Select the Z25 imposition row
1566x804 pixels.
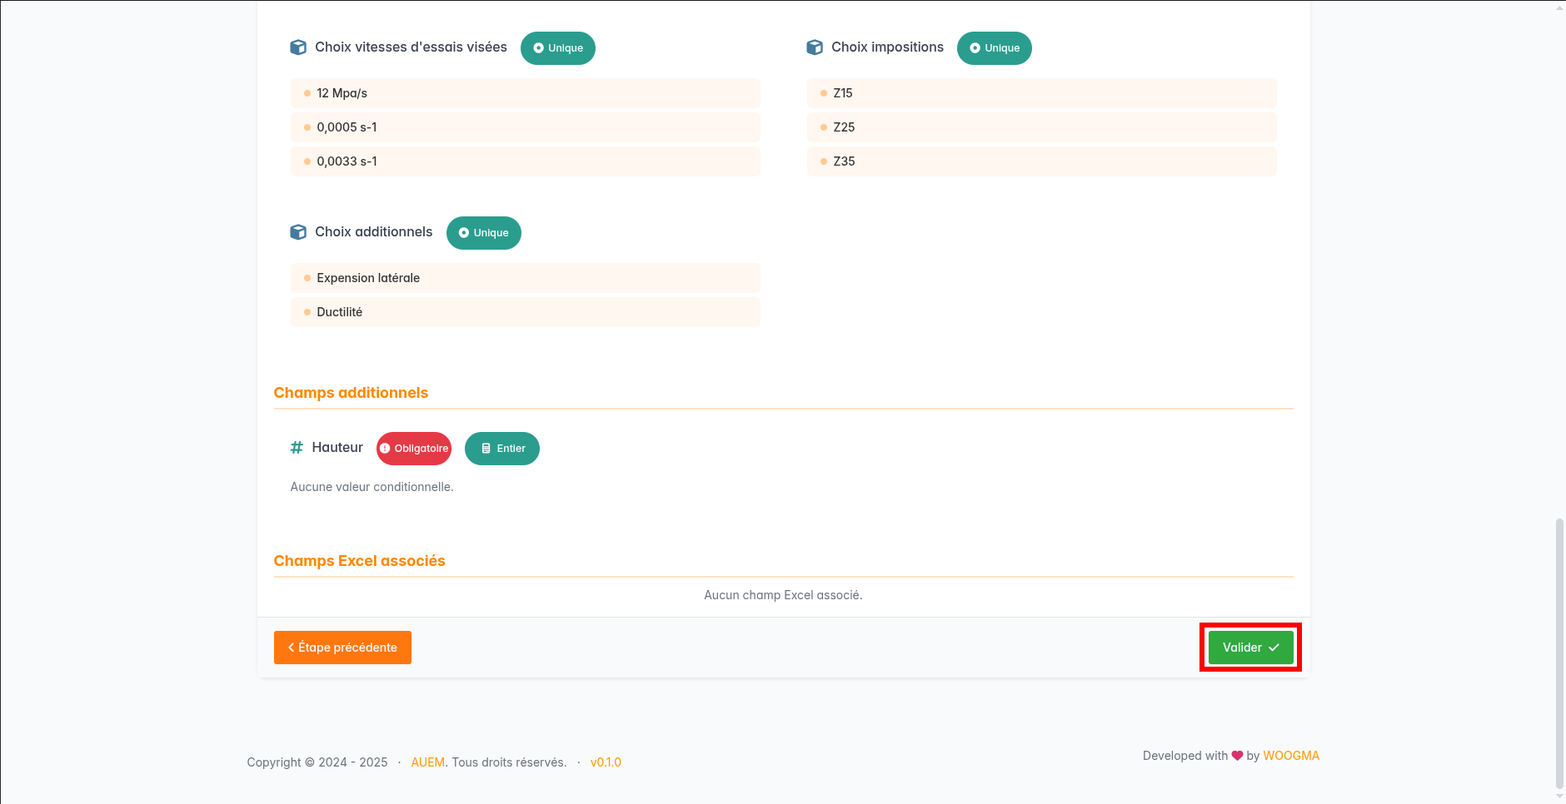tap(1041, 127)
